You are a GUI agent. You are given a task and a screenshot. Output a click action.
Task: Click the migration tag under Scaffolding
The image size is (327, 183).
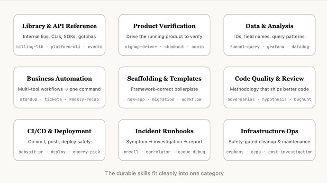163,100
